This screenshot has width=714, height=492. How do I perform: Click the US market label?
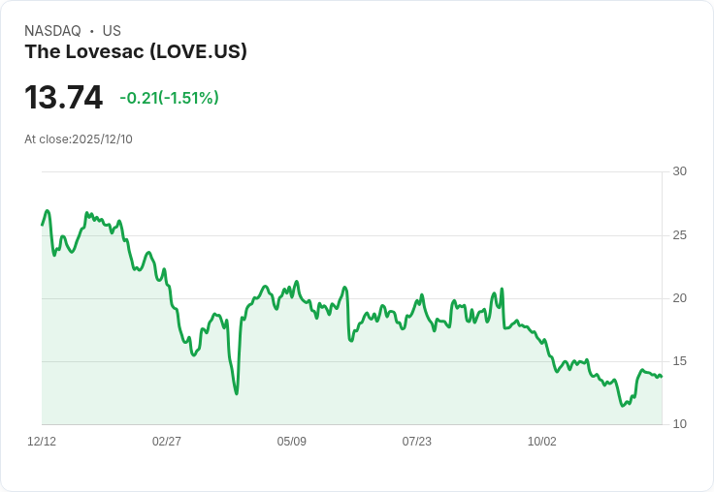click(x=112, y=31)
